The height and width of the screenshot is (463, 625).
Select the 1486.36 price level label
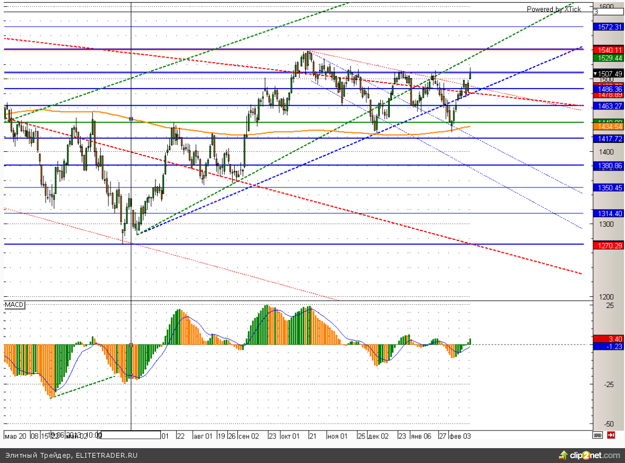608,89
